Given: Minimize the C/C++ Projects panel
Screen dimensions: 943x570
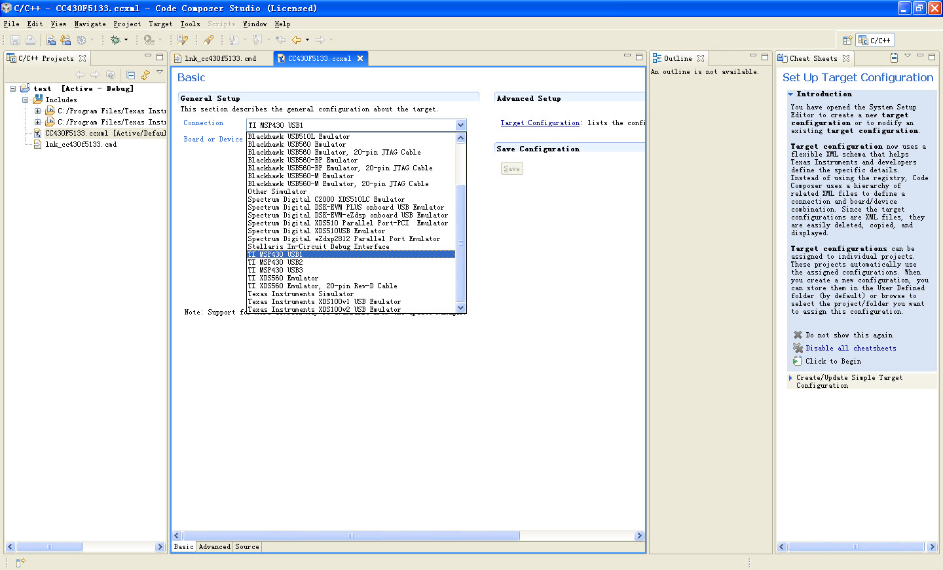Looking at the screenshot, I should click(x=148, y=56).
